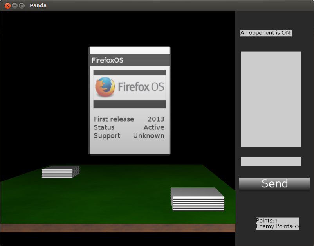Pick the opponent's card deck on the left

[60, 172]
